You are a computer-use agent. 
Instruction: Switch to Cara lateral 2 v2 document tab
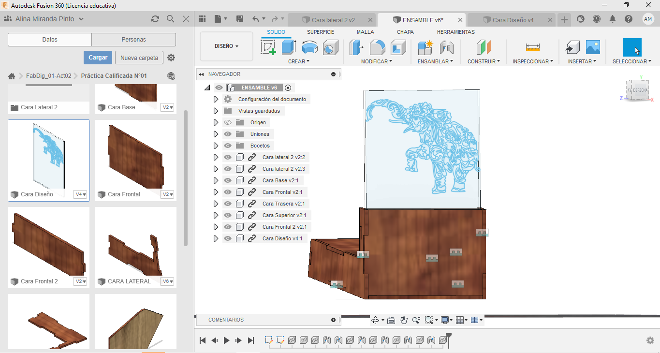pyautogui.click(x=333, y=20)
